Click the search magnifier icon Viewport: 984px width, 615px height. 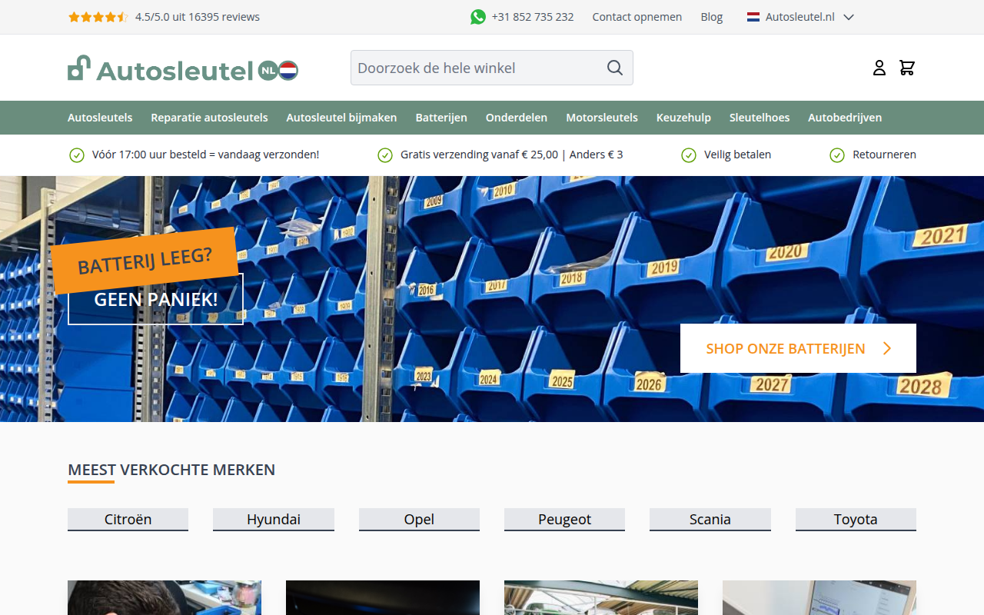pos(615,68)
